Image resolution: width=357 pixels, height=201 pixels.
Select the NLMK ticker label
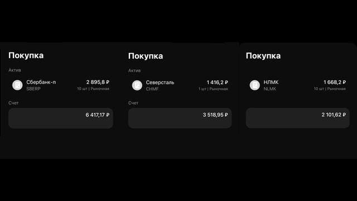(270, 89)
